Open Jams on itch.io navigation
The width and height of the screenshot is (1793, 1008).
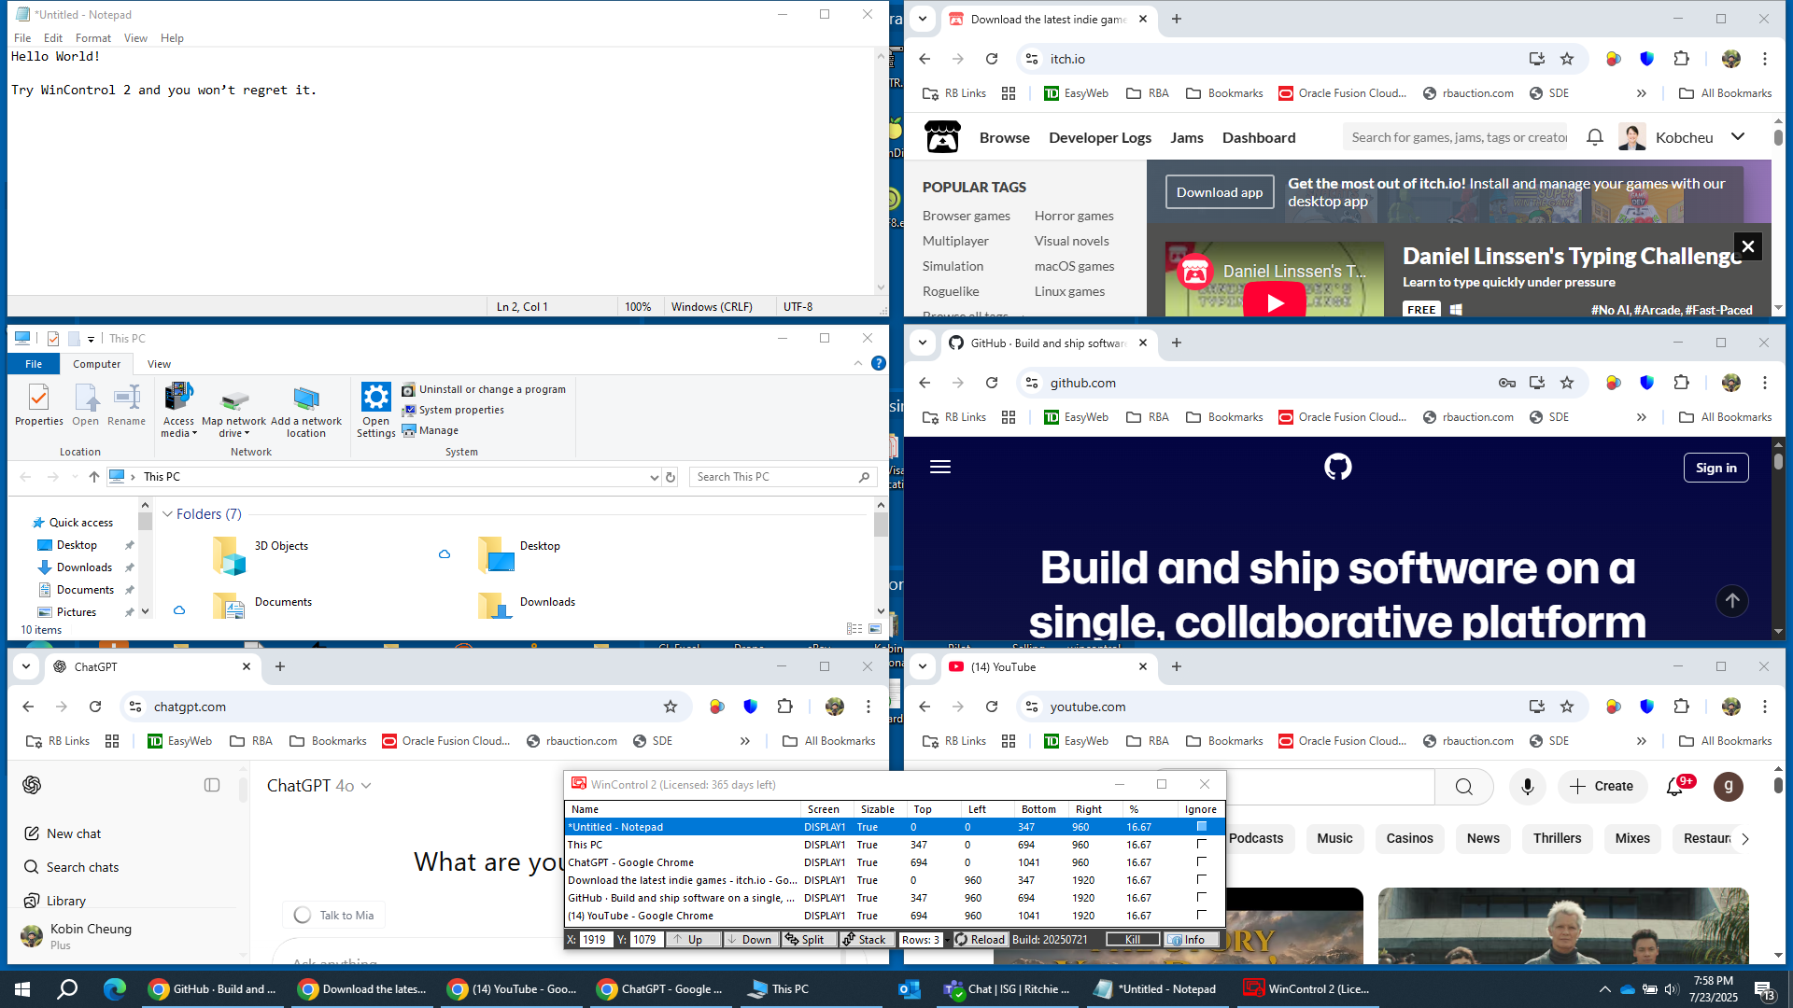pos(1186,137)
